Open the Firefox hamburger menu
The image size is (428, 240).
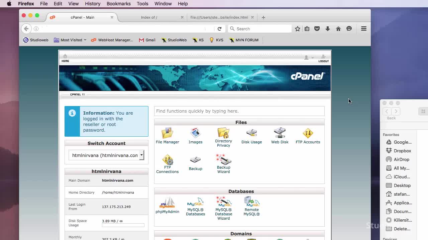point(364,29)
